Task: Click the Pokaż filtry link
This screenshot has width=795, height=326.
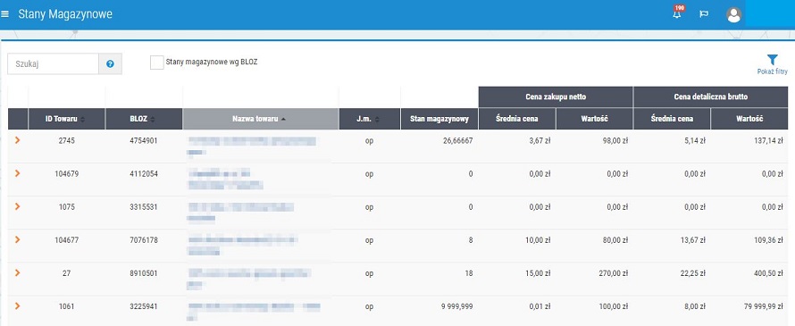Action: pyautogui.click(x=772, y=72)
